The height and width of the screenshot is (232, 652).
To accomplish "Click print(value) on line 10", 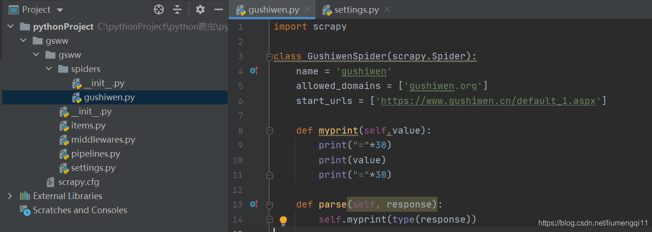I will 352,160.
